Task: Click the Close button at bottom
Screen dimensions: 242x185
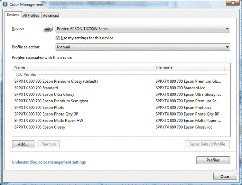Action: [225, 176]
